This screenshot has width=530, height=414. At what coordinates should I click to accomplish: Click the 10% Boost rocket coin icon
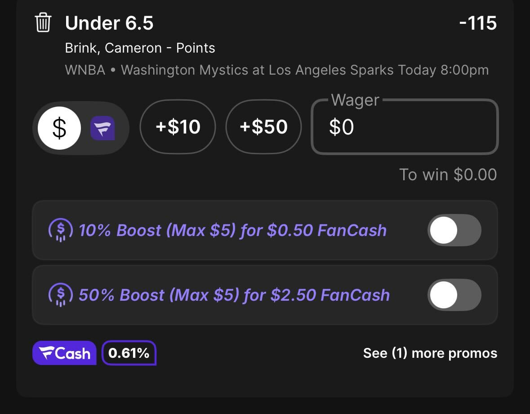(61, 231)
